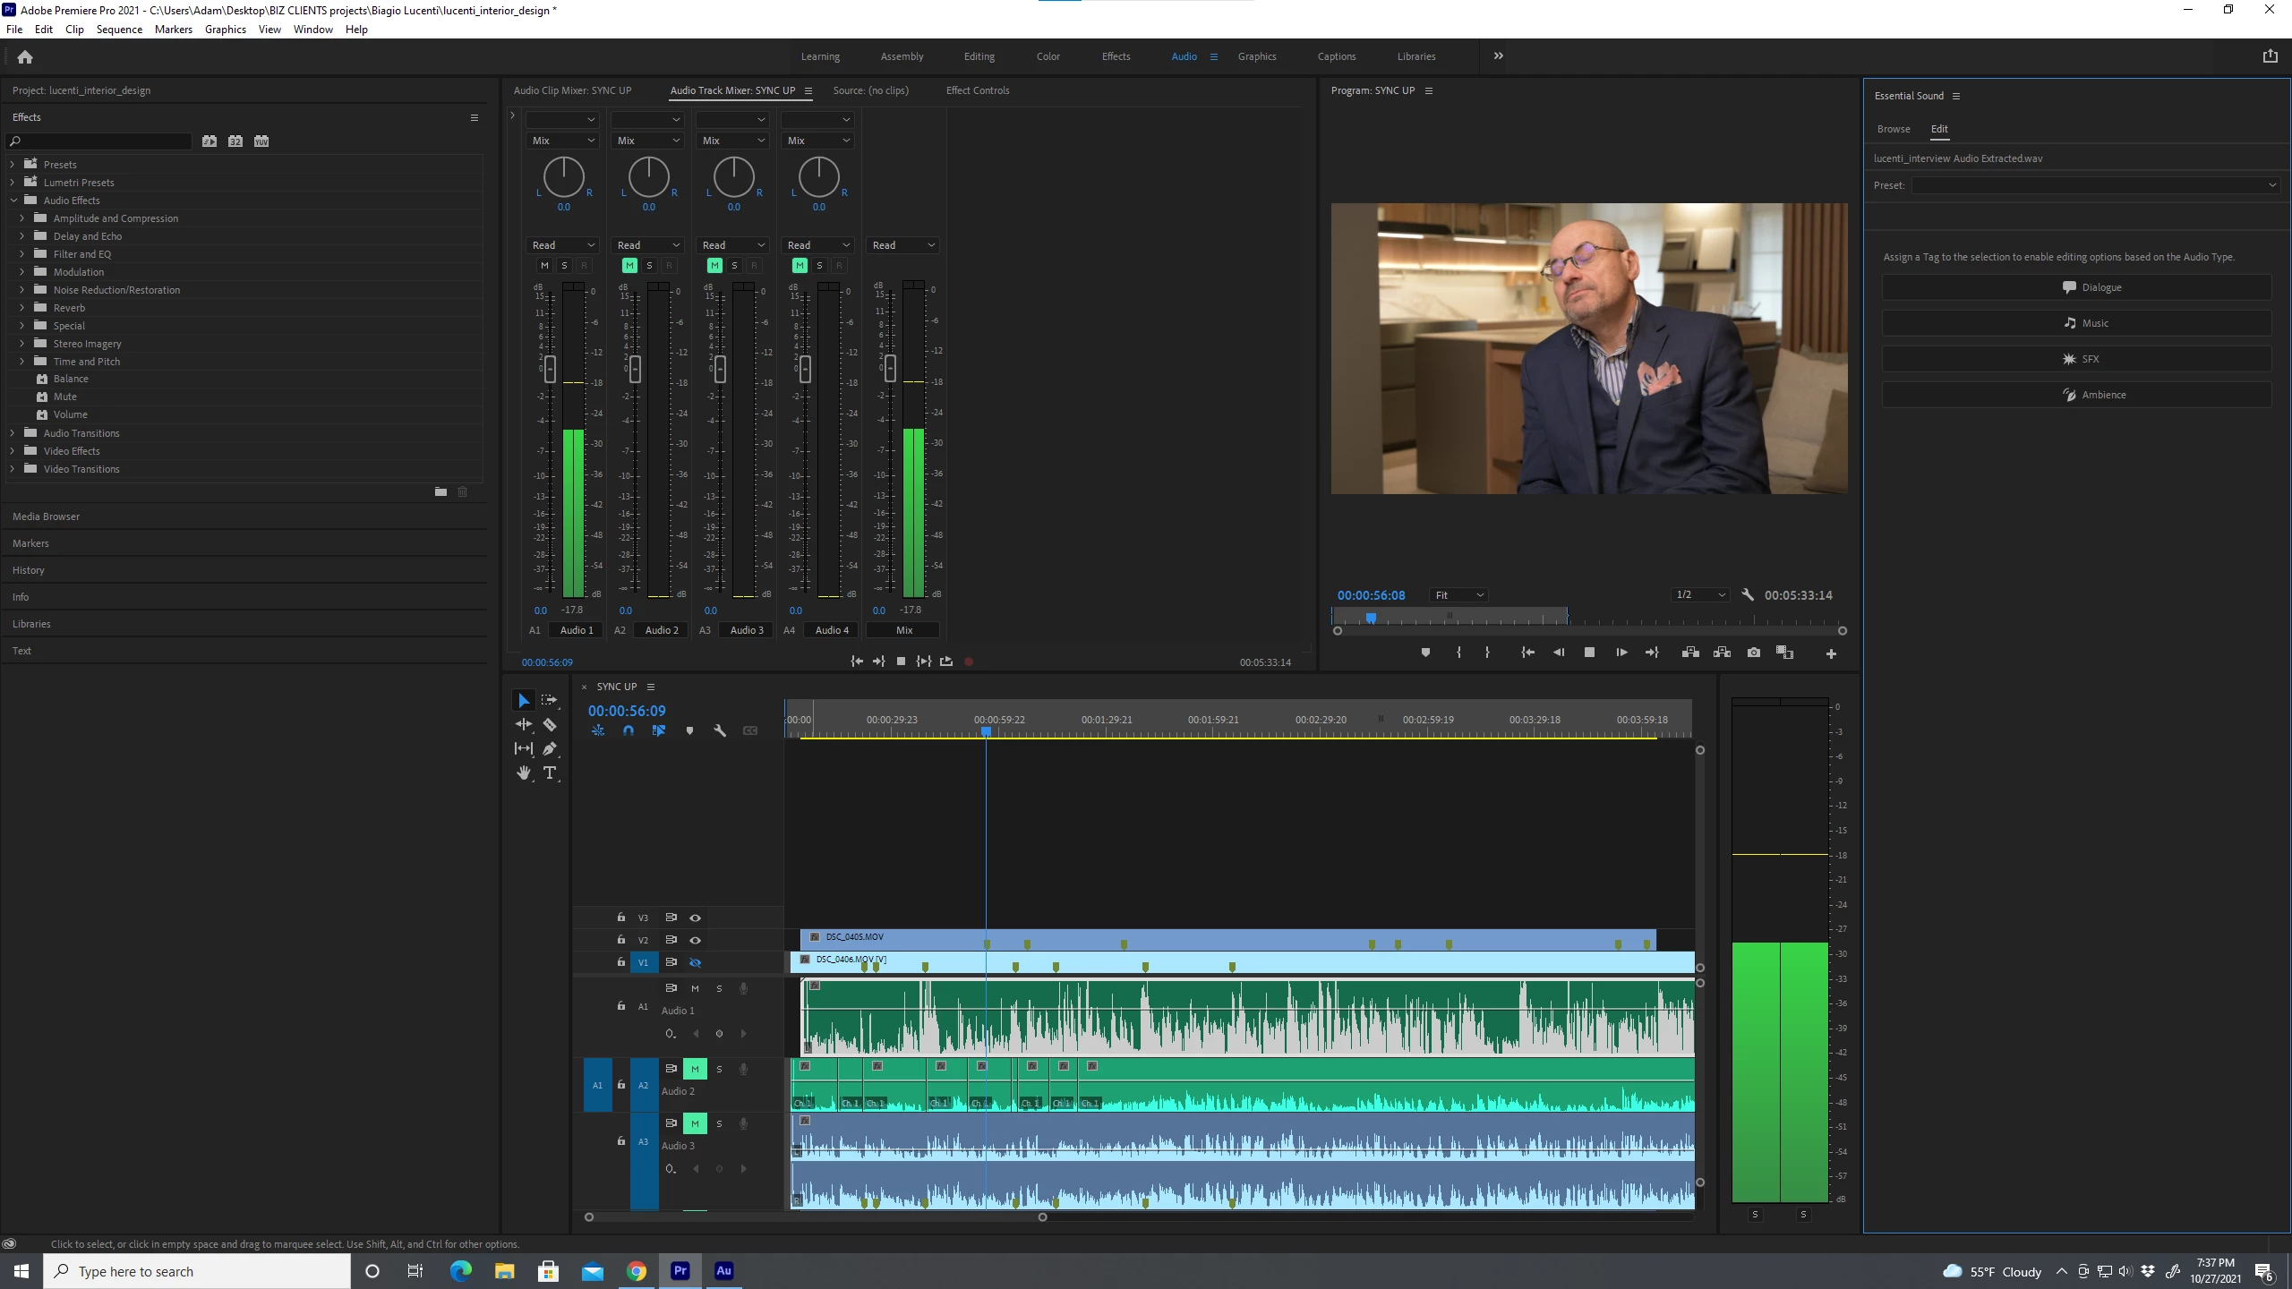The width and height of the screenshot is (2292, 1289).
Task: Open the Sequence menu
Action: [119, 29]
